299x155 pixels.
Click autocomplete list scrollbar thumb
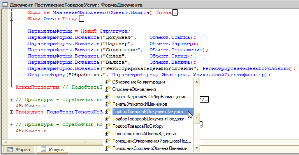(197, 118)
